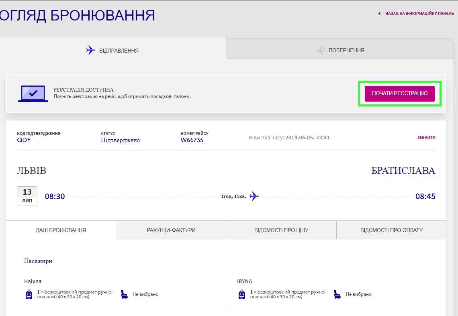This screenshot has height=316, width=458.
Task: Click the grey return plane icon
Action: 321,50
